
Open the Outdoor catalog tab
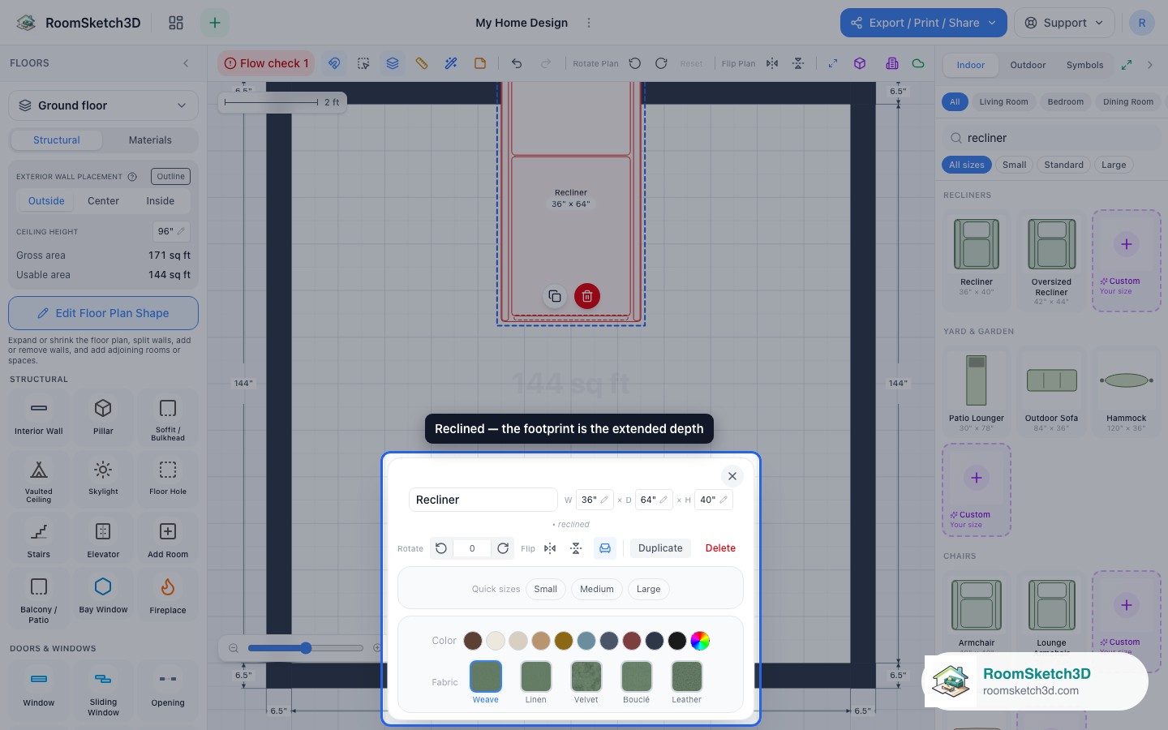pos(1028,65)
